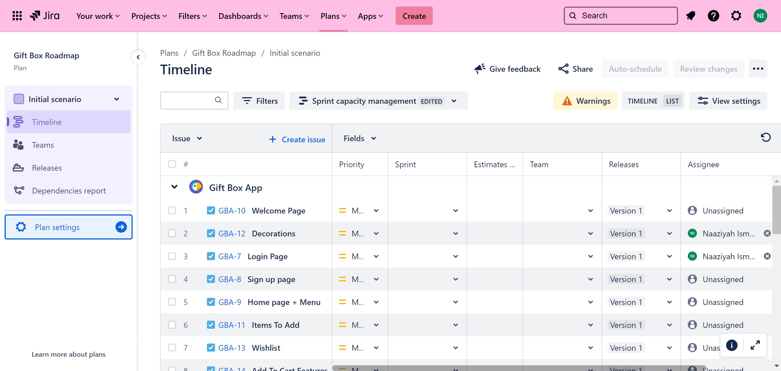The height and width of the screenshot is (371, 781).
Task: Select the checkbox for GBA-8 Sign up page
Action: 172,279
